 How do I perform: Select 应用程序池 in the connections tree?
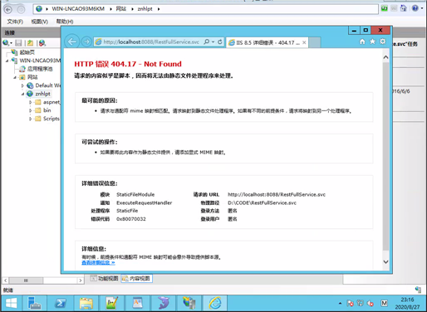click(40, 69)
